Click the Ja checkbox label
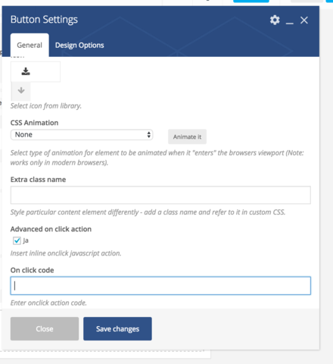This screenshot has width=333, height=364. point(26,240)
